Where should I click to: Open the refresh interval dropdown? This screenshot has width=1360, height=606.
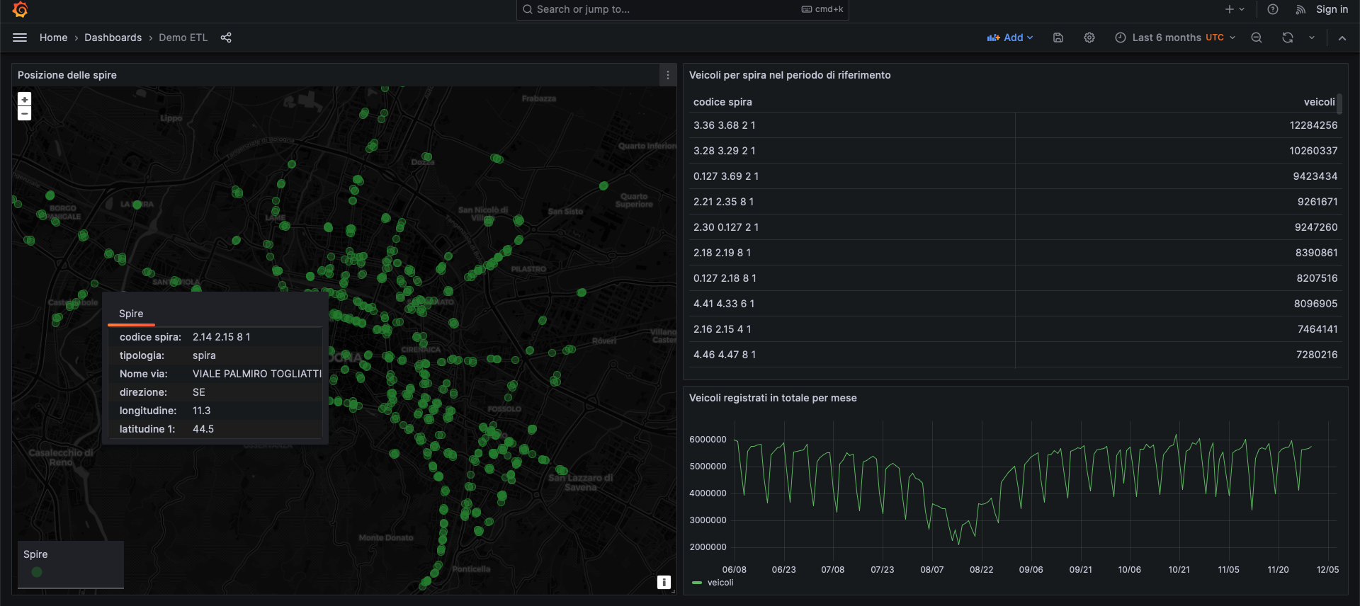[1312, 38]
